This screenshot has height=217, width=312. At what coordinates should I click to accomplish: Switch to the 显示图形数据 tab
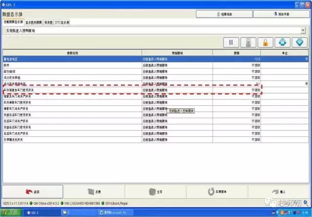coord(34,22)
